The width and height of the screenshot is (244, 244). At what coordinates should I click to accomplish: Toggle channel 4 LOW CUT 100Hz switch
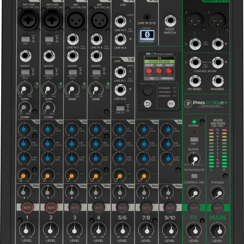pos(96,72)
